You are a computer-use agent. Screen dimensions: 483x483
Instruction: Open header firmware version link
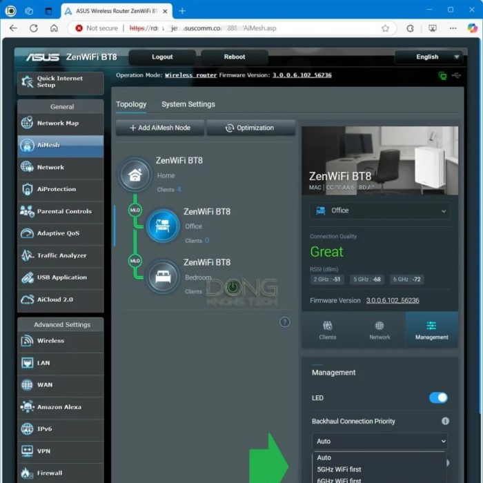(x=302, y=75)
